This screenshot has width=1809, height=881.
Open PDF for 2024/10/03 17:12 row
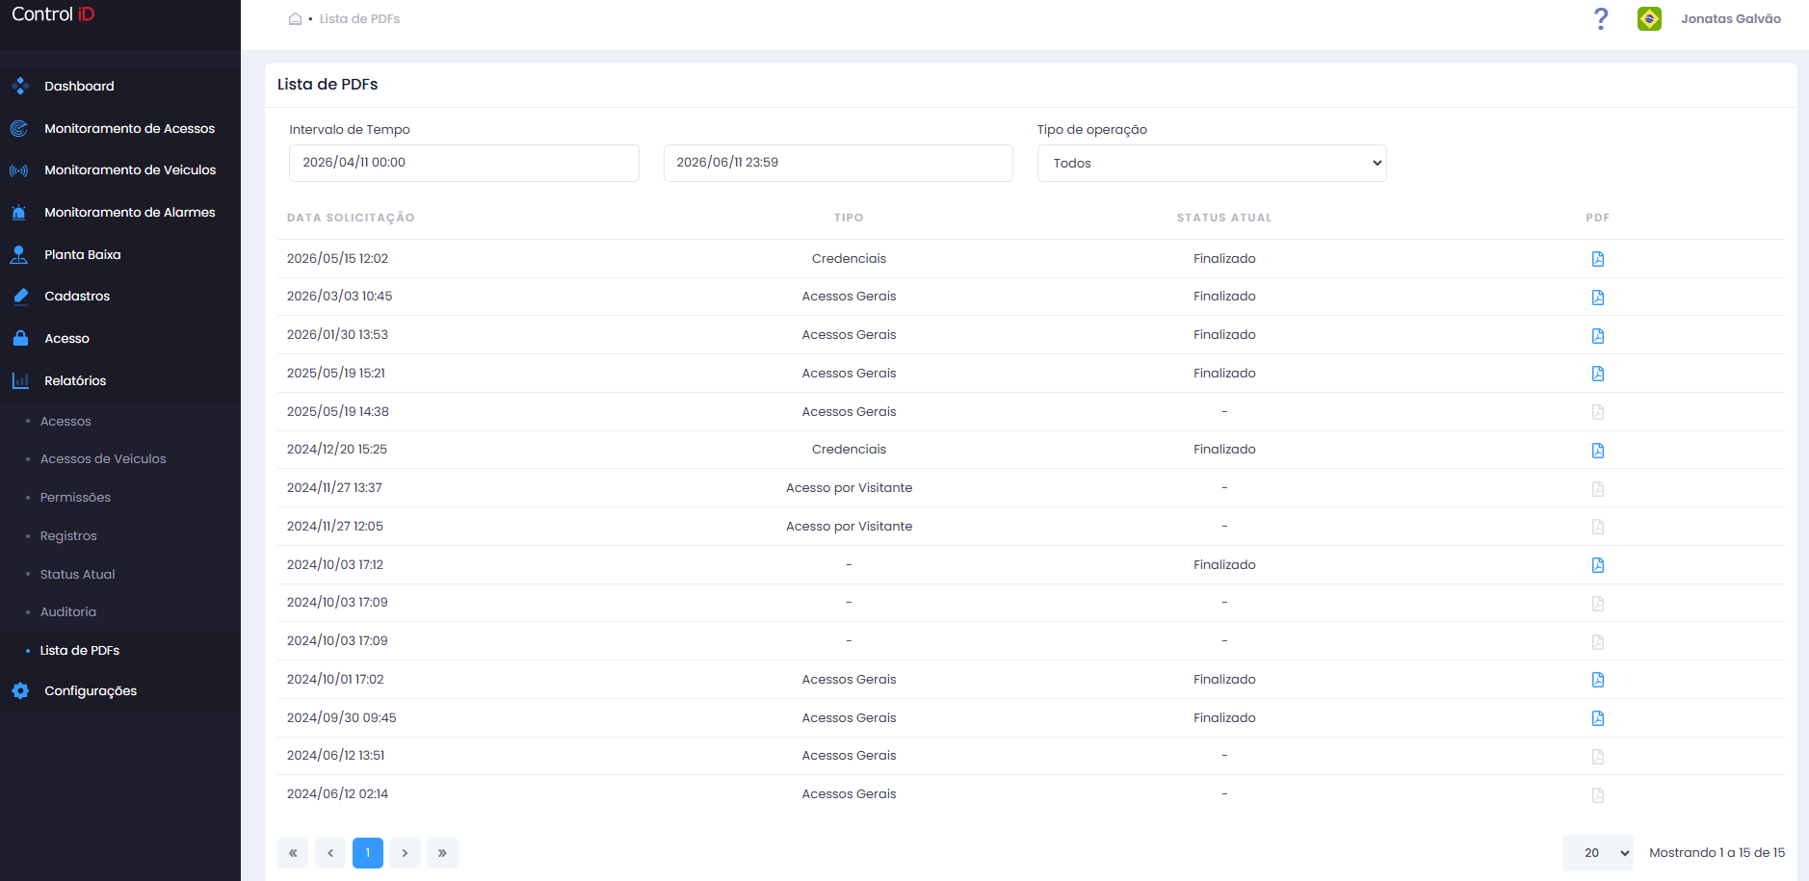coord(1597,565)
